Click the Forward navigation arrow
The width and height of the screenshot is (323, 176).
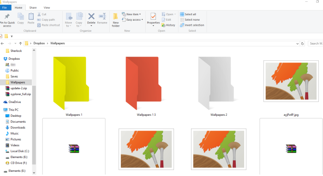click(x=10, y=44)
